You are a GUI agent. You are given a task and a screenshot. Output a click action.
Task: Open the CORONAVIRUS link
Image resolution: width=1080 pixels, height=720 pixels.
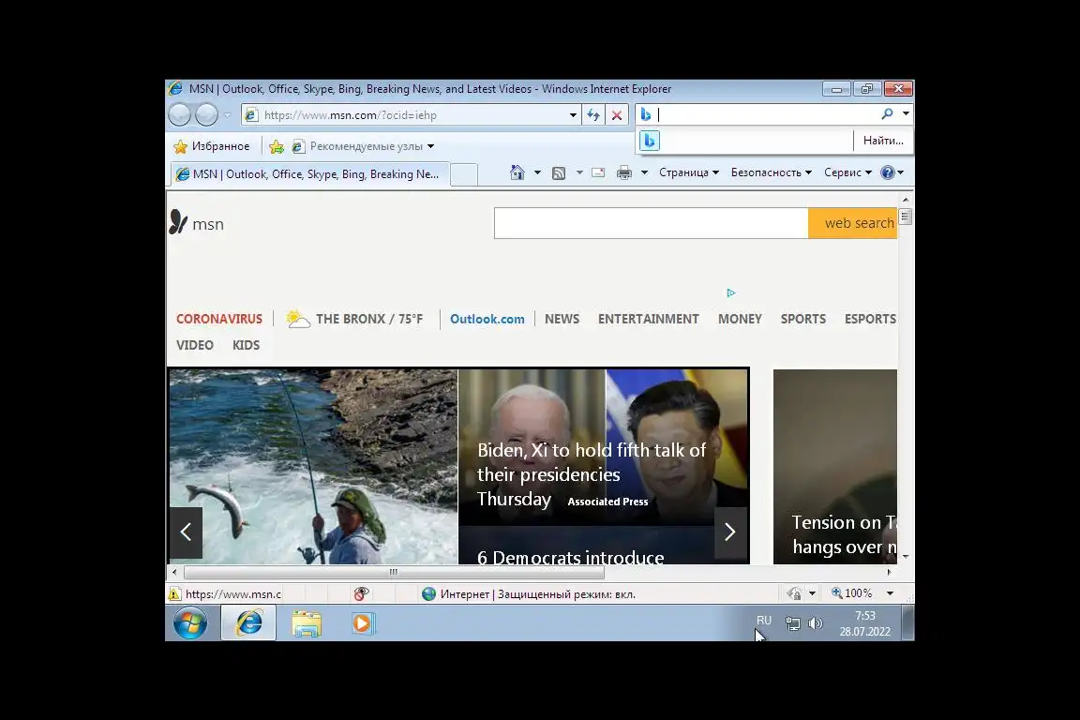tap(219, 319)
